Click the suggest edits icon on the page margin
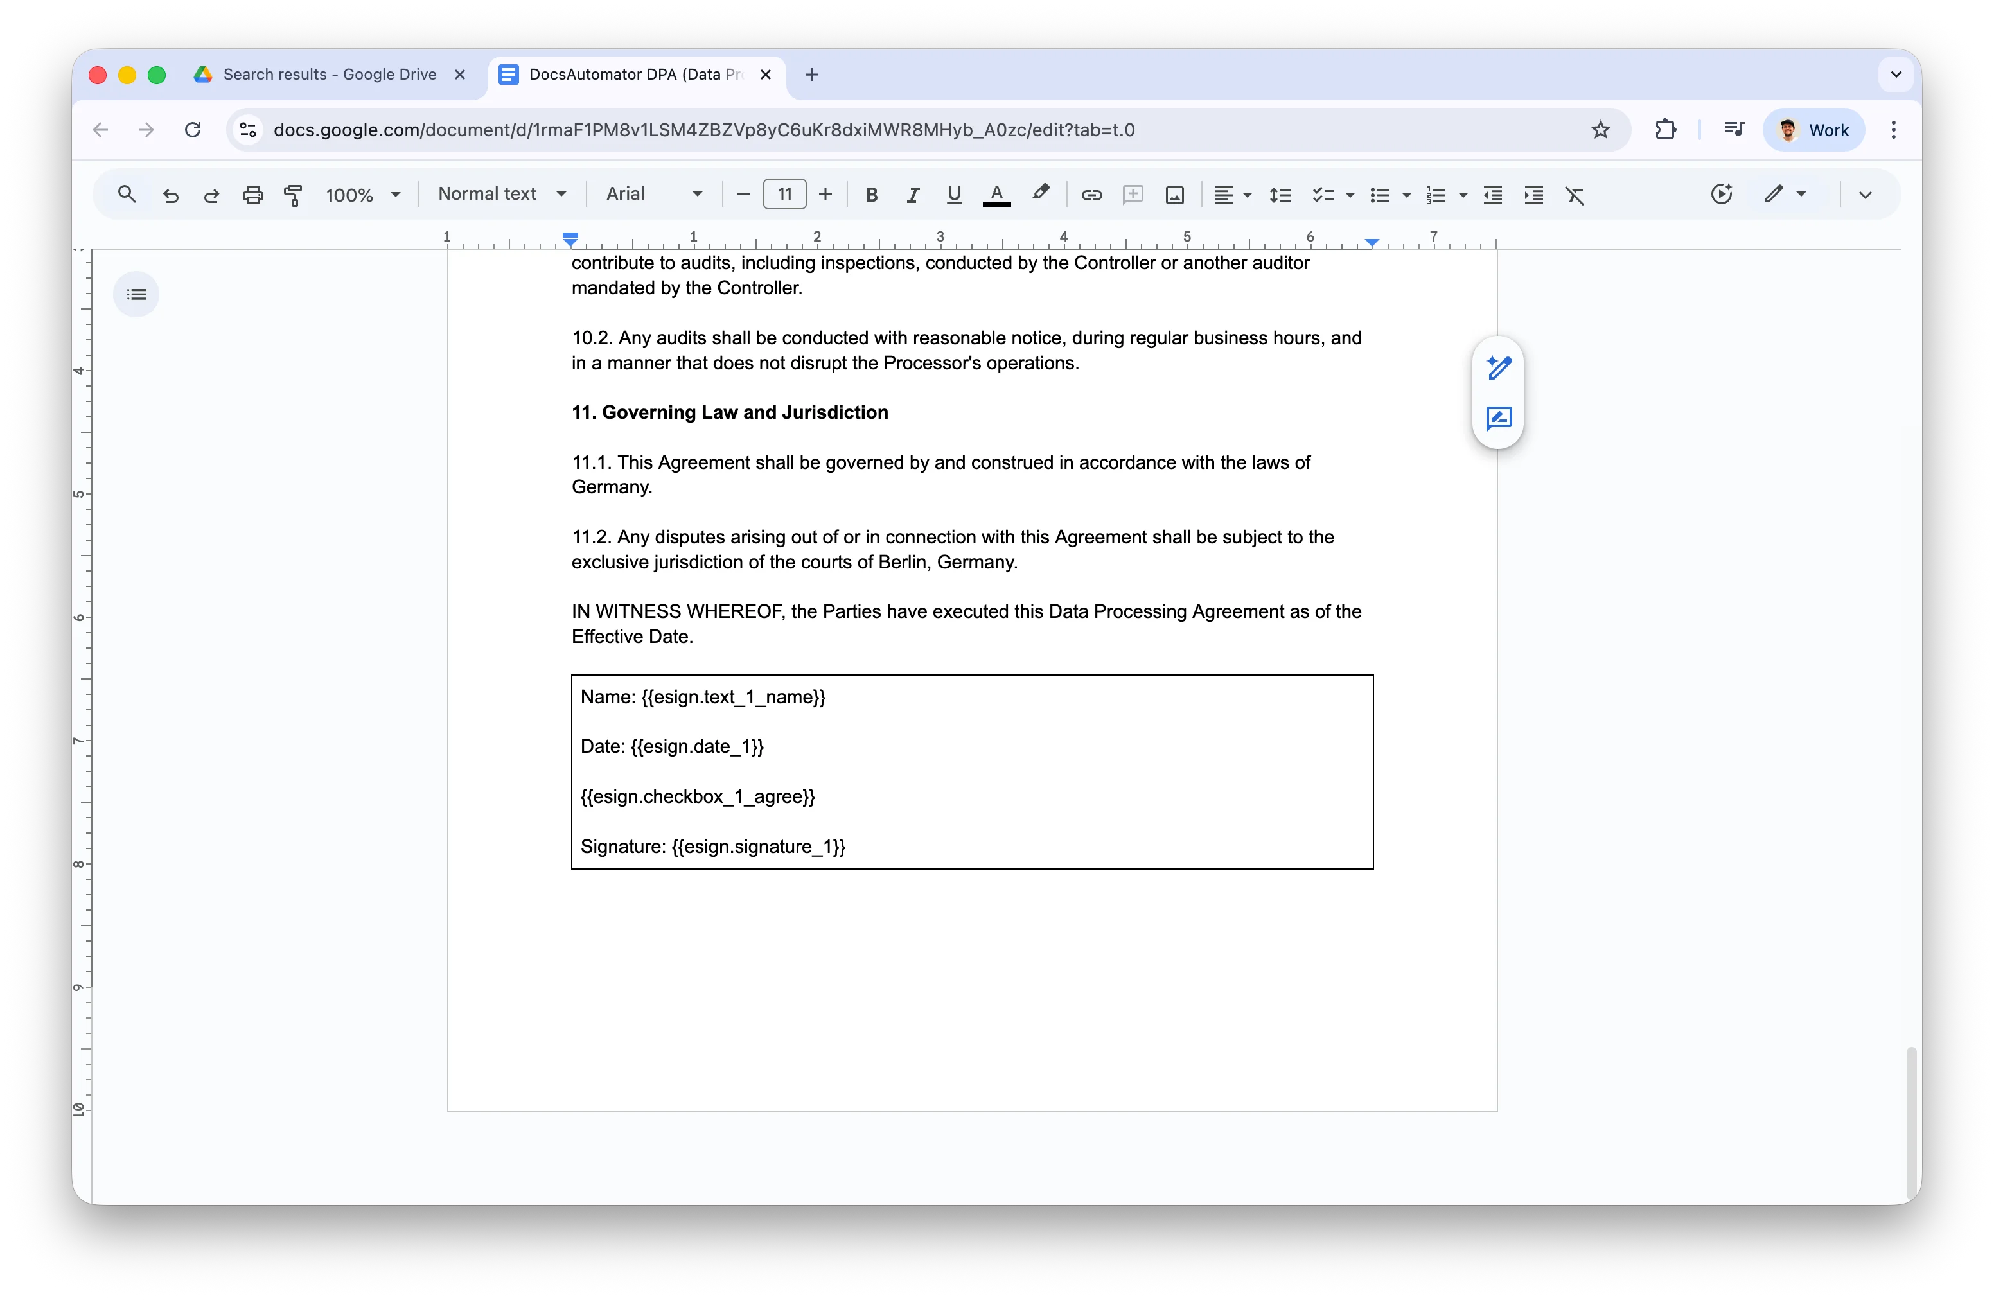Image resolution: width=1994 pixels, height=1300 pixels. tap(1498, 418)
